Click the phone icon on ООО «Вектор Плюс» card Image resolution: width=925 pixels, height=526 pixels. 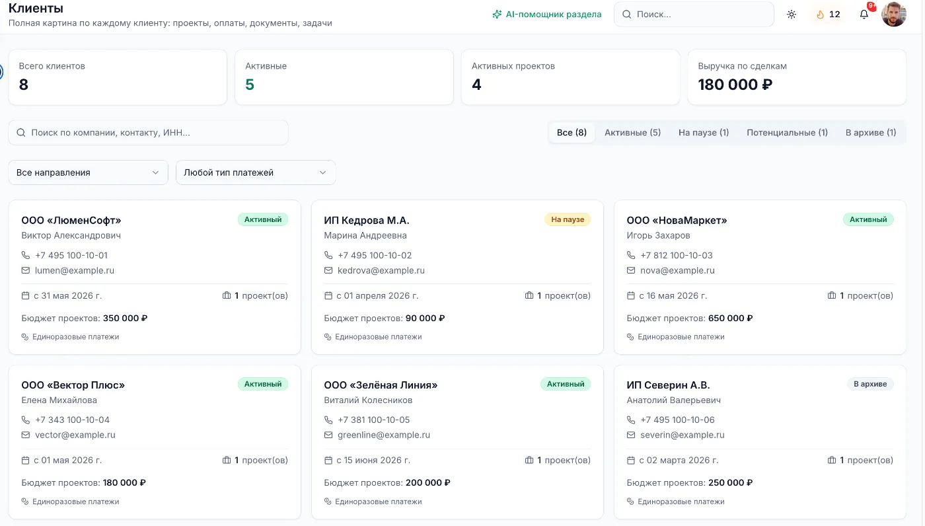[x=26, y=420]
